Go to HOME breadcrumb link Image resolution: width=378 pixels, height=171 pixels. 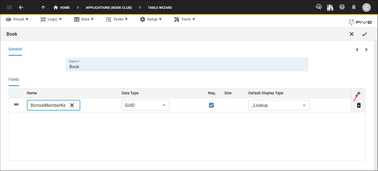62,7
